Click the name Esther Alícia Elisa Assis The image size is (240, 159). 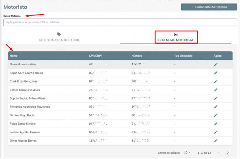(x=25, y=90)
